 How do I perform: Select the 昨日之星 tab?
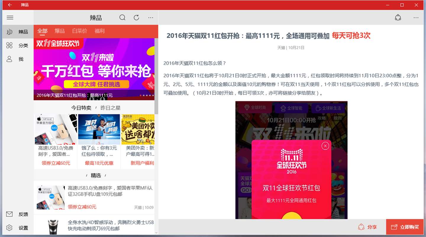(111, 108)
